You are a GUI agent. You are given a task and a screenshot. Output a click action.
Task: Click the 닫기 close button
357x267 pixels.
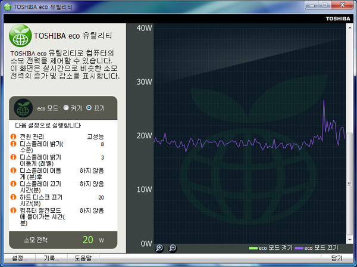(337, 258)
